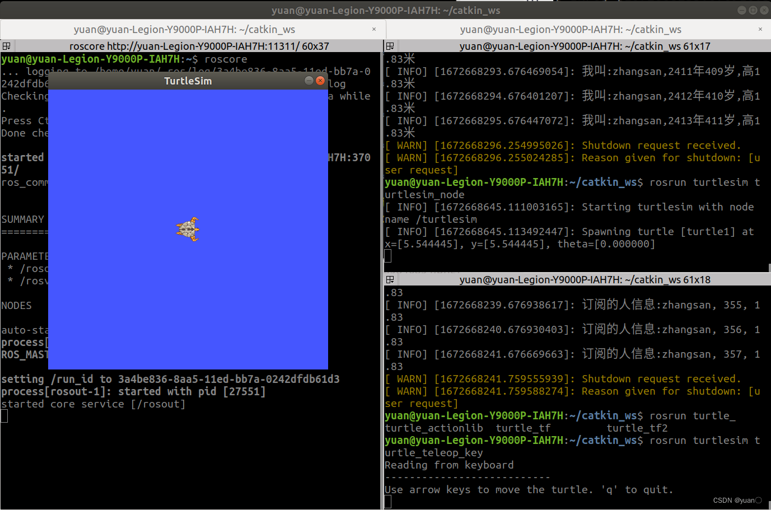This screenshot has height=510, width=771.
Task: Click the subscriber line 'zhangsan, 355'
Action: point(572,305)
